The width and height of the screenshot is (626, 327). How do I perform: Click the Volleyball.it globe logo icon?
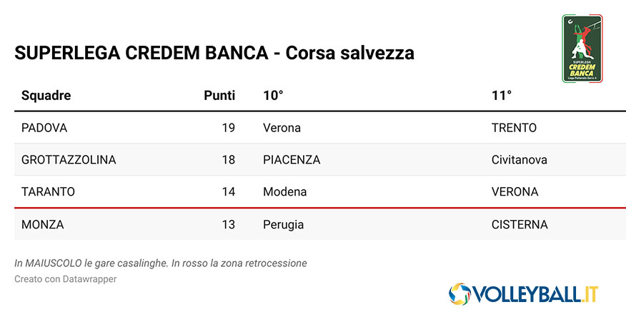(459, 294)
